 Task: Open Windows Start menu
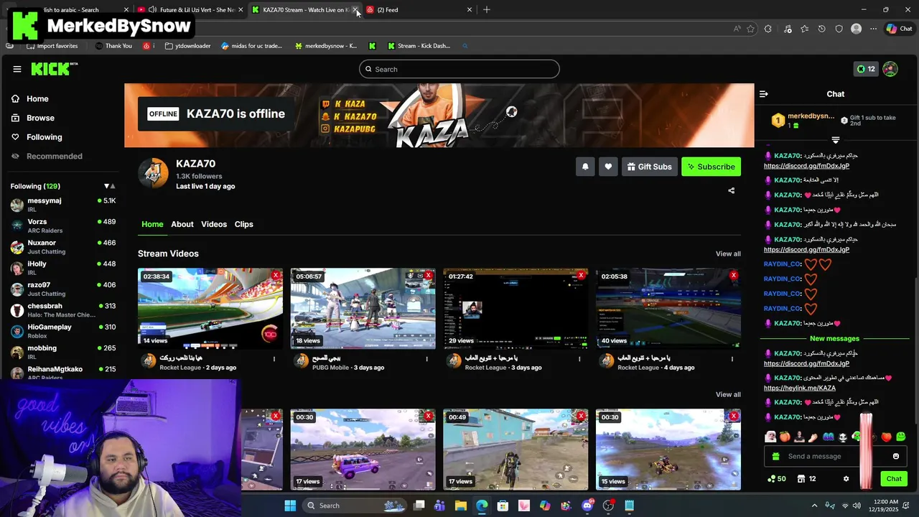coord(290,506)
